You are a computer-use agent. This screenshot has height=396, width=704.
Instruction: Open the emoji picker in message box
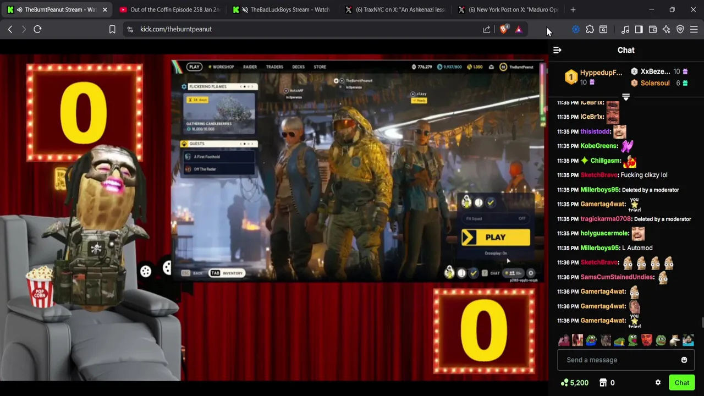(x=684, y=360)
